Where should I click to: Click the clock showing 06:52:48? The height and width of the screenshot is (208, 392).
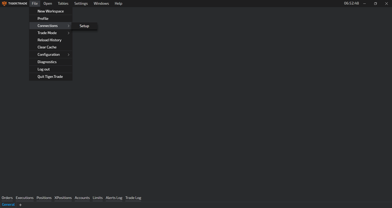pyautogui.click(x=351, y=4)
